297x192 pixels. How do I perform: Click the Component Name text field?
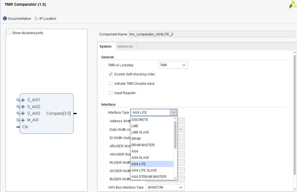click(209, 34)
